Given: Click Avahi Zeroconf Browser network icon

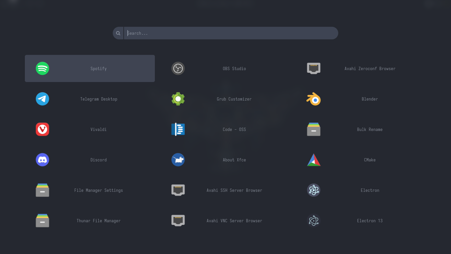Looking at the screenshot, I should [314, 68].
